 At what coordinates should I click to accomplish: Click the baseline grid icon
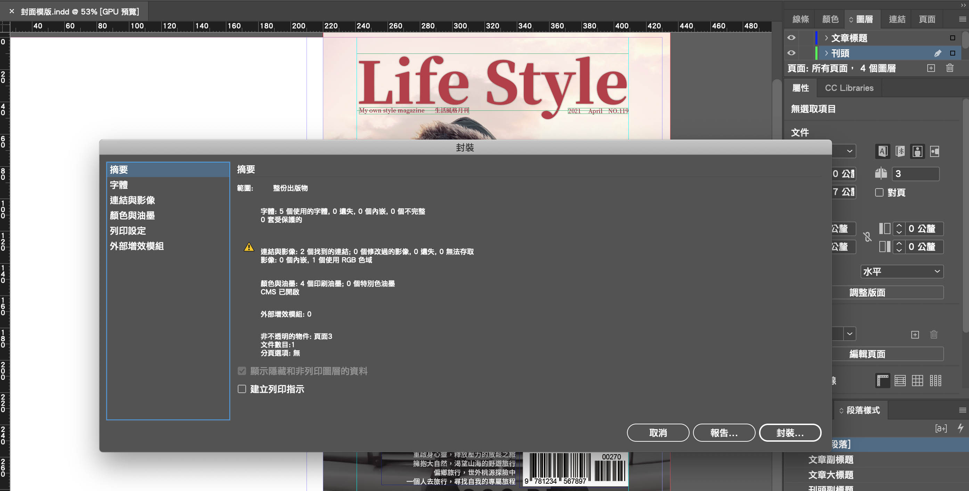click(x=900, y=381)
